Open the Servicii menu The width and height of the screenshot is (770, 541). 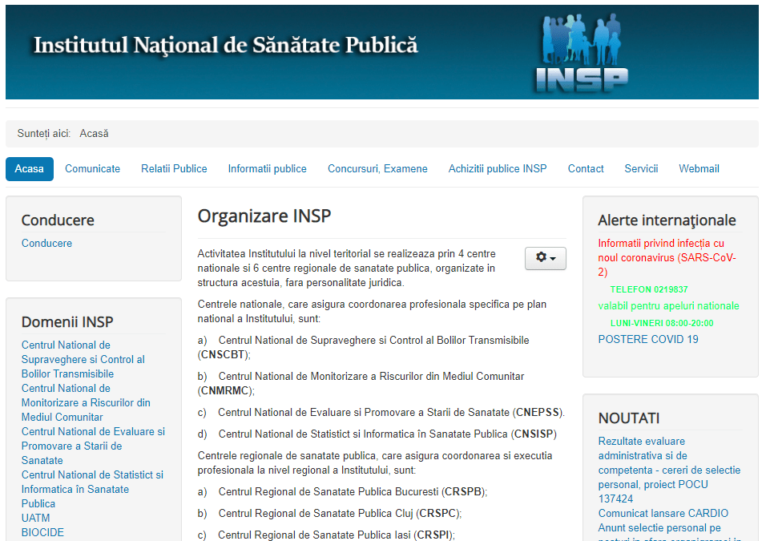641,169
